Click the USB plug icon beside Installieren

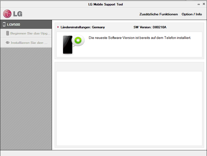click(x=8, y=43)
